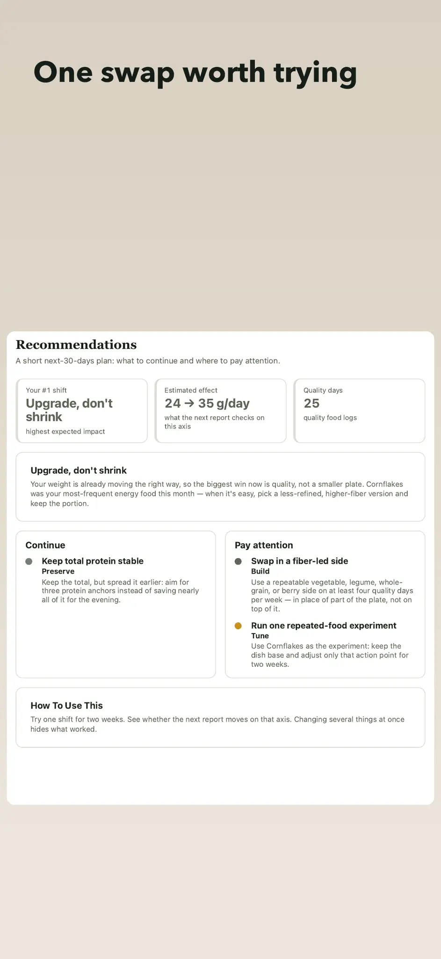Open the How To Use This panel
Viewport: 441px width, 959px height.
tap(221, 718)
